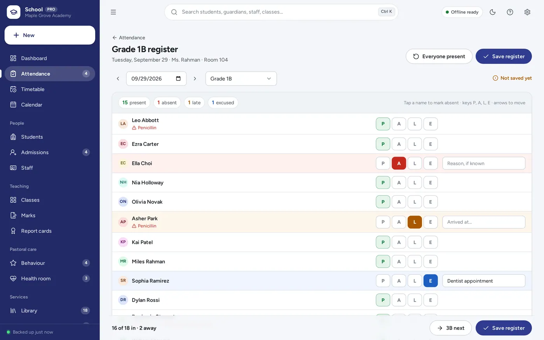
Task: Open the New create menu
Action: pos(50,35)
